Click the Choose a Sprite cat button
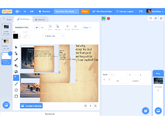165x124 pixels. pos(146,111)
